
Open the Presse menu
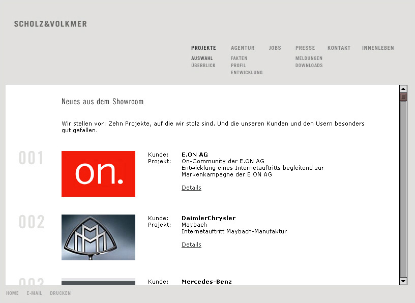point(305,48)
